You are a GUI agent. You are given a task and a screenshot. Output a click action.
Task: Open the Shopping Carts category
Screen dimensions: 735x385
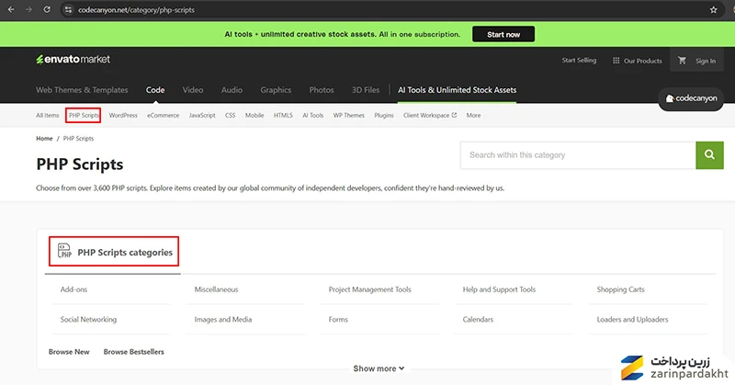(621, 289)
